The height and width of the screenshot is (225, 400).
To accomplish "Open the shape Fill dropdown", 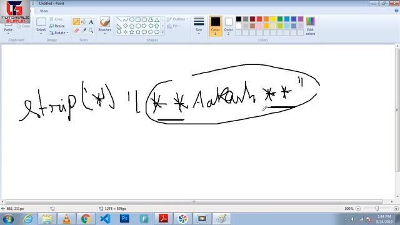I will [x=174, y=26].
